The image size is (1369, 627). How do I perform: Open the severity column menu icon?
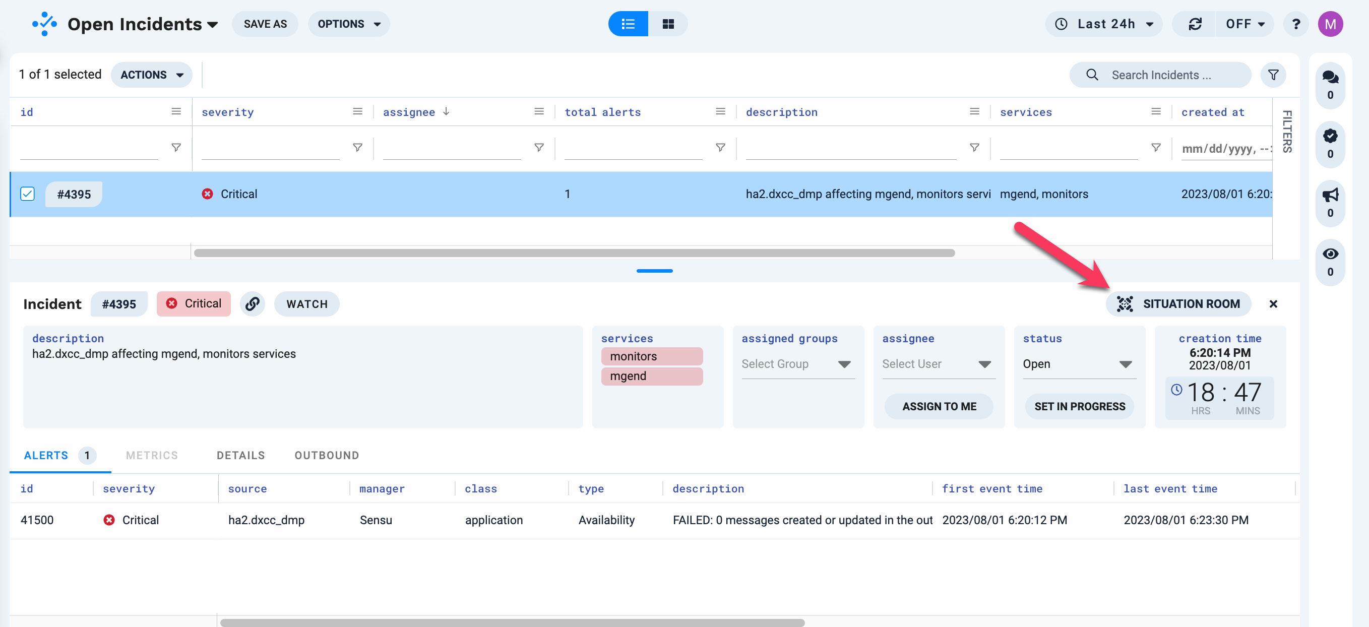point(358,111)
